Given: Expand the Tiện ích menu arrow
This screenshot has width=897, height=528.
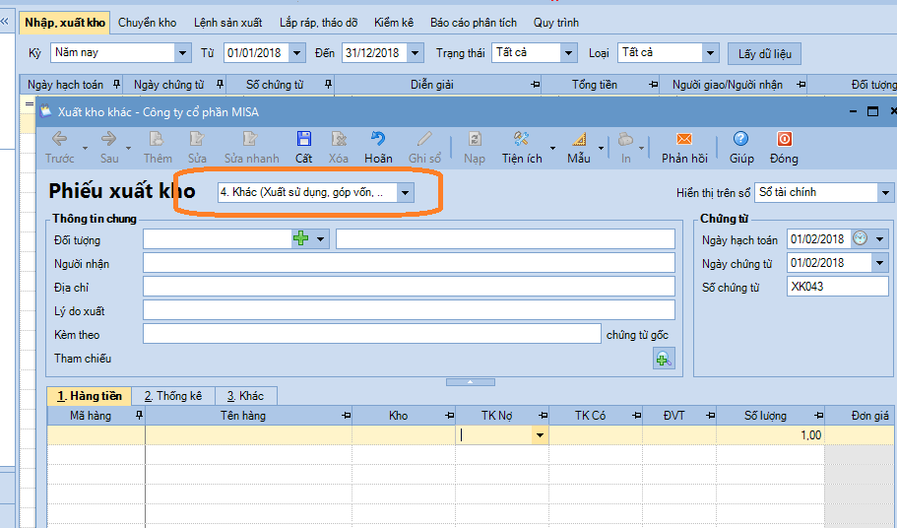Looking at the screenshot, I should [x=552, y=148].
